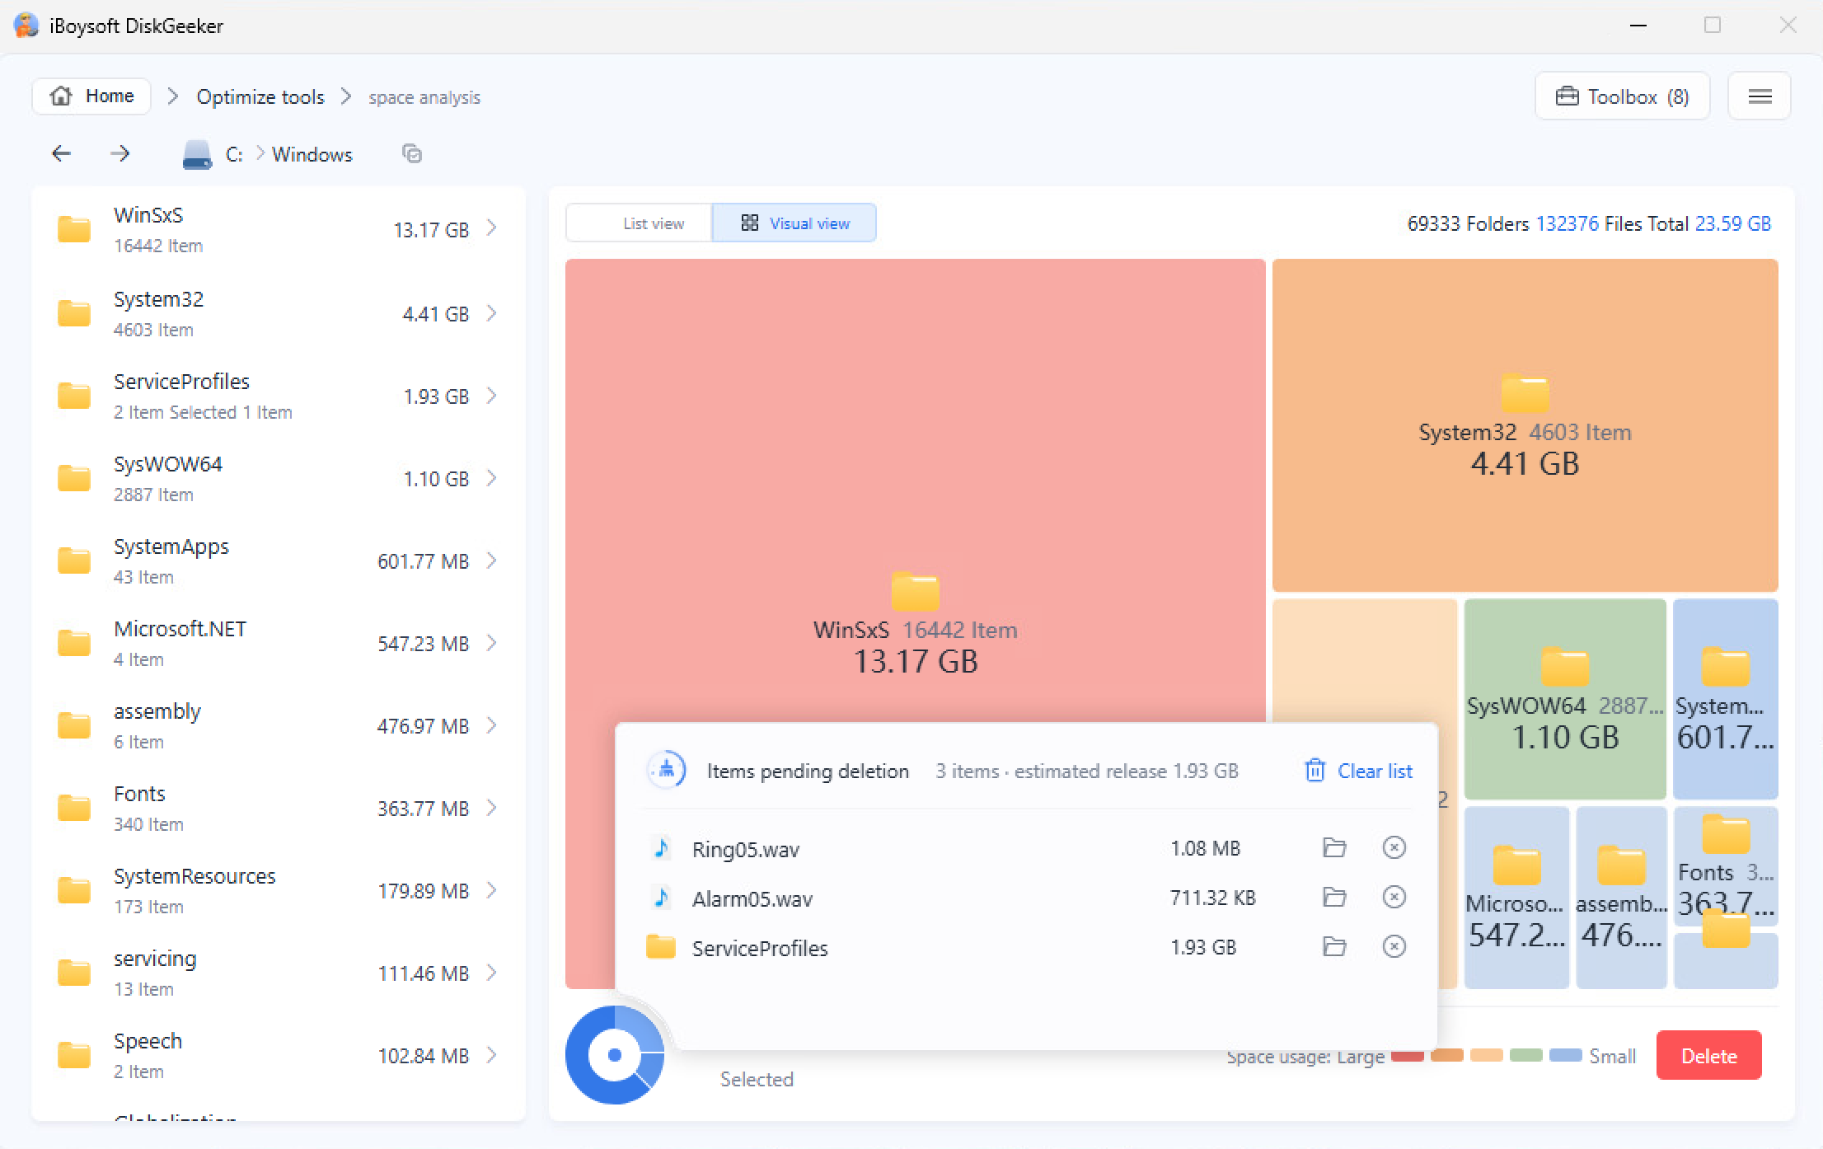Open Optimize tools breadcrumb
1823x1149 pixels.
point(260,96)
